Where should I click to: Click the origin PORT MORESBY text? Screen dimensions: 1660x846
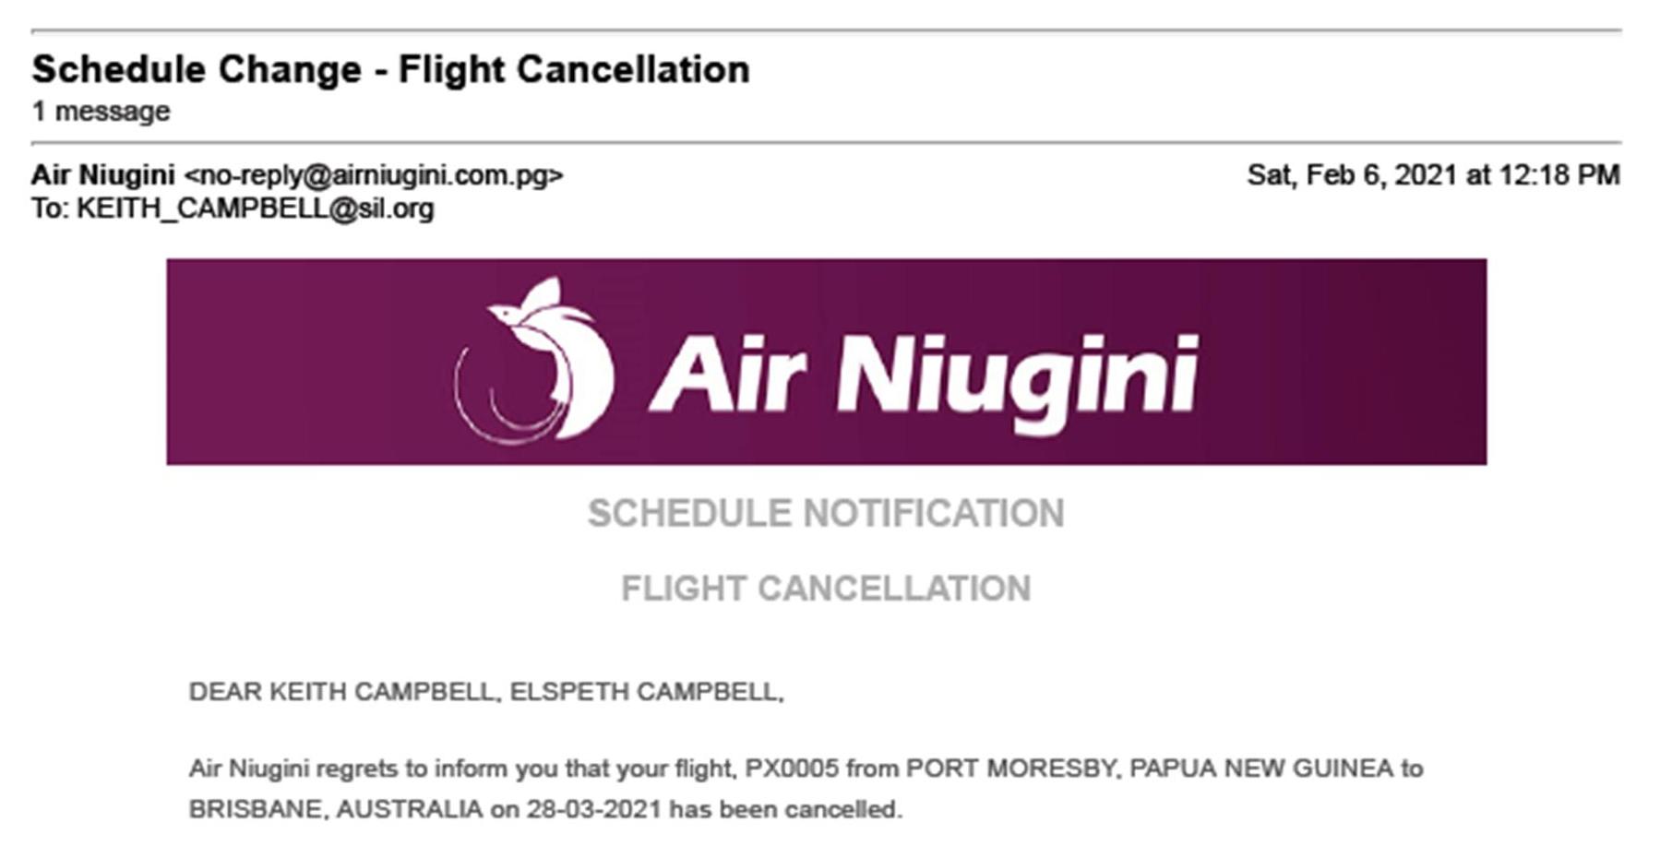pos(1010,769)
